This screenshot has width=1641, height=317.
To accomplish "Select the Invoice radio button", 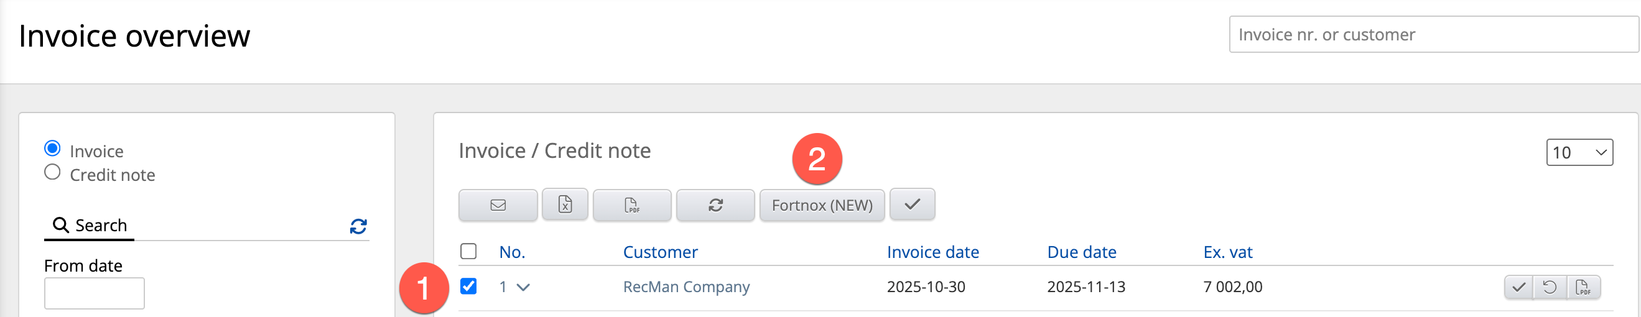I will pyautogui.click(x=52, y=149).
